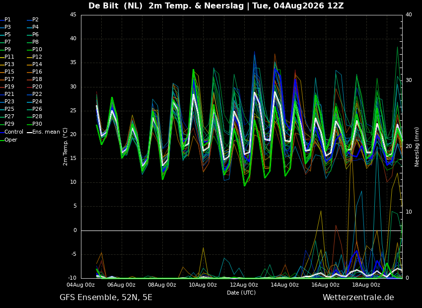This screenshot has height=308, width=422.
Task: Click the P17 legend label
Action: click(7, 79)
